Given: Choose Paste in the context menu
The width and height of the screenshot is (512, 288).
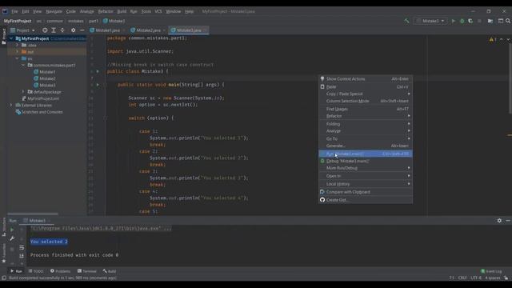Looking at the screenshot, I should (366, 87).
